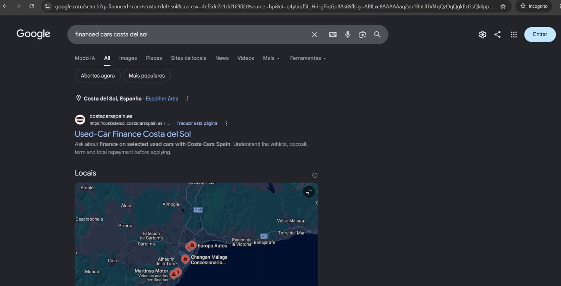The width and height of the screenshot is (561, 286).
Task: Clear the search box with the X icon
Action: pyautogui.click(x=315, y=34)
